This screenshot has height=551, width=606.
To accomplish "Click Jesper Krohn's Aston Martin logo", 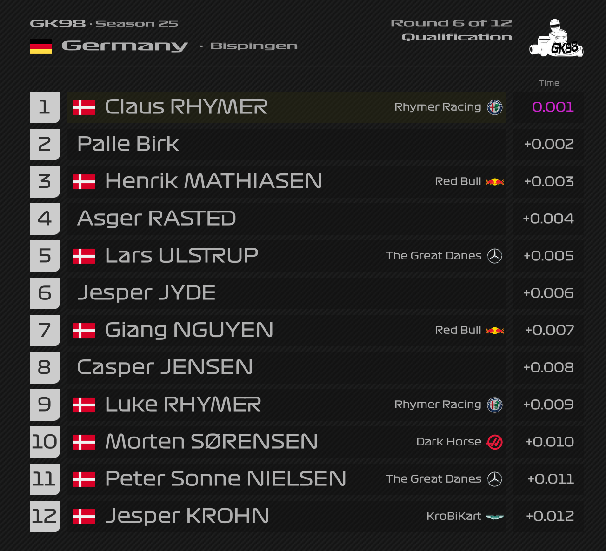I will pyautogui.click(x=494, y=517).
